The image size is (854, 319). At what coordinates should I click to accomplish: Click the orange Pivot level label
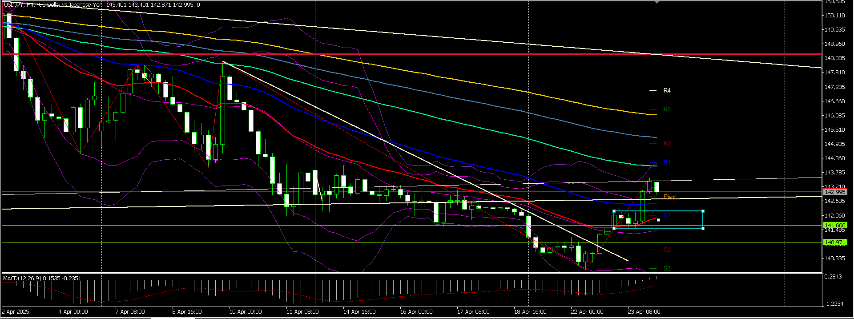[669, 197]
